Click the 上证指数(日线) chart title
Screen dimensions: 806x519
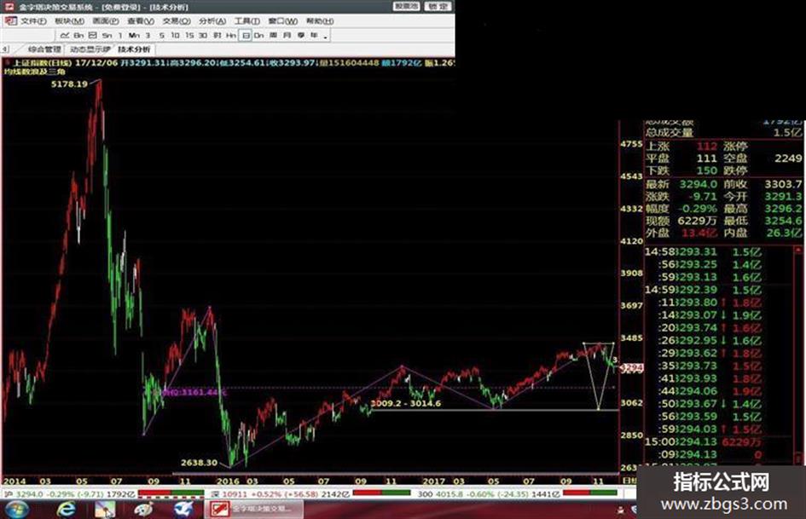(43, 63)
